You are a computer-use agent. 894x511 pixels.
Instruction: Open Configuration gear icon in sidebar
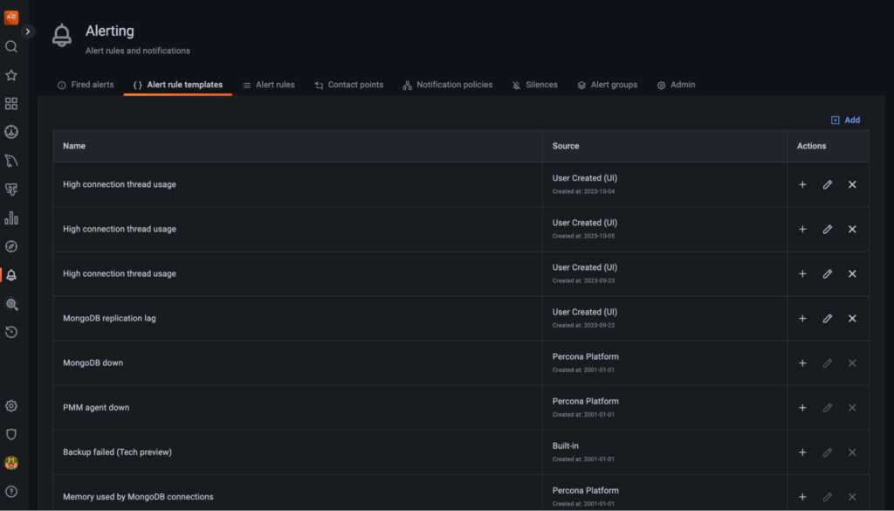coord(11,406)
